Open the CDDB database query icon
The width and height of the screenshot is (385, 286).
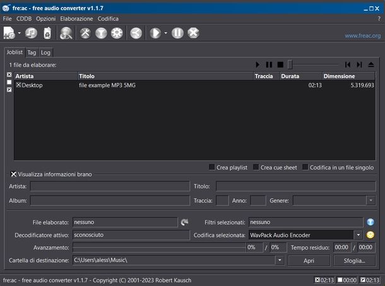point(66,33)
